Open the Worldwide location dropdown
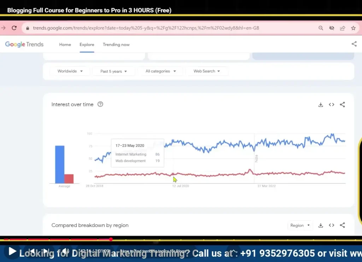Screen dimensions: 362x262 tap(69, 71)
